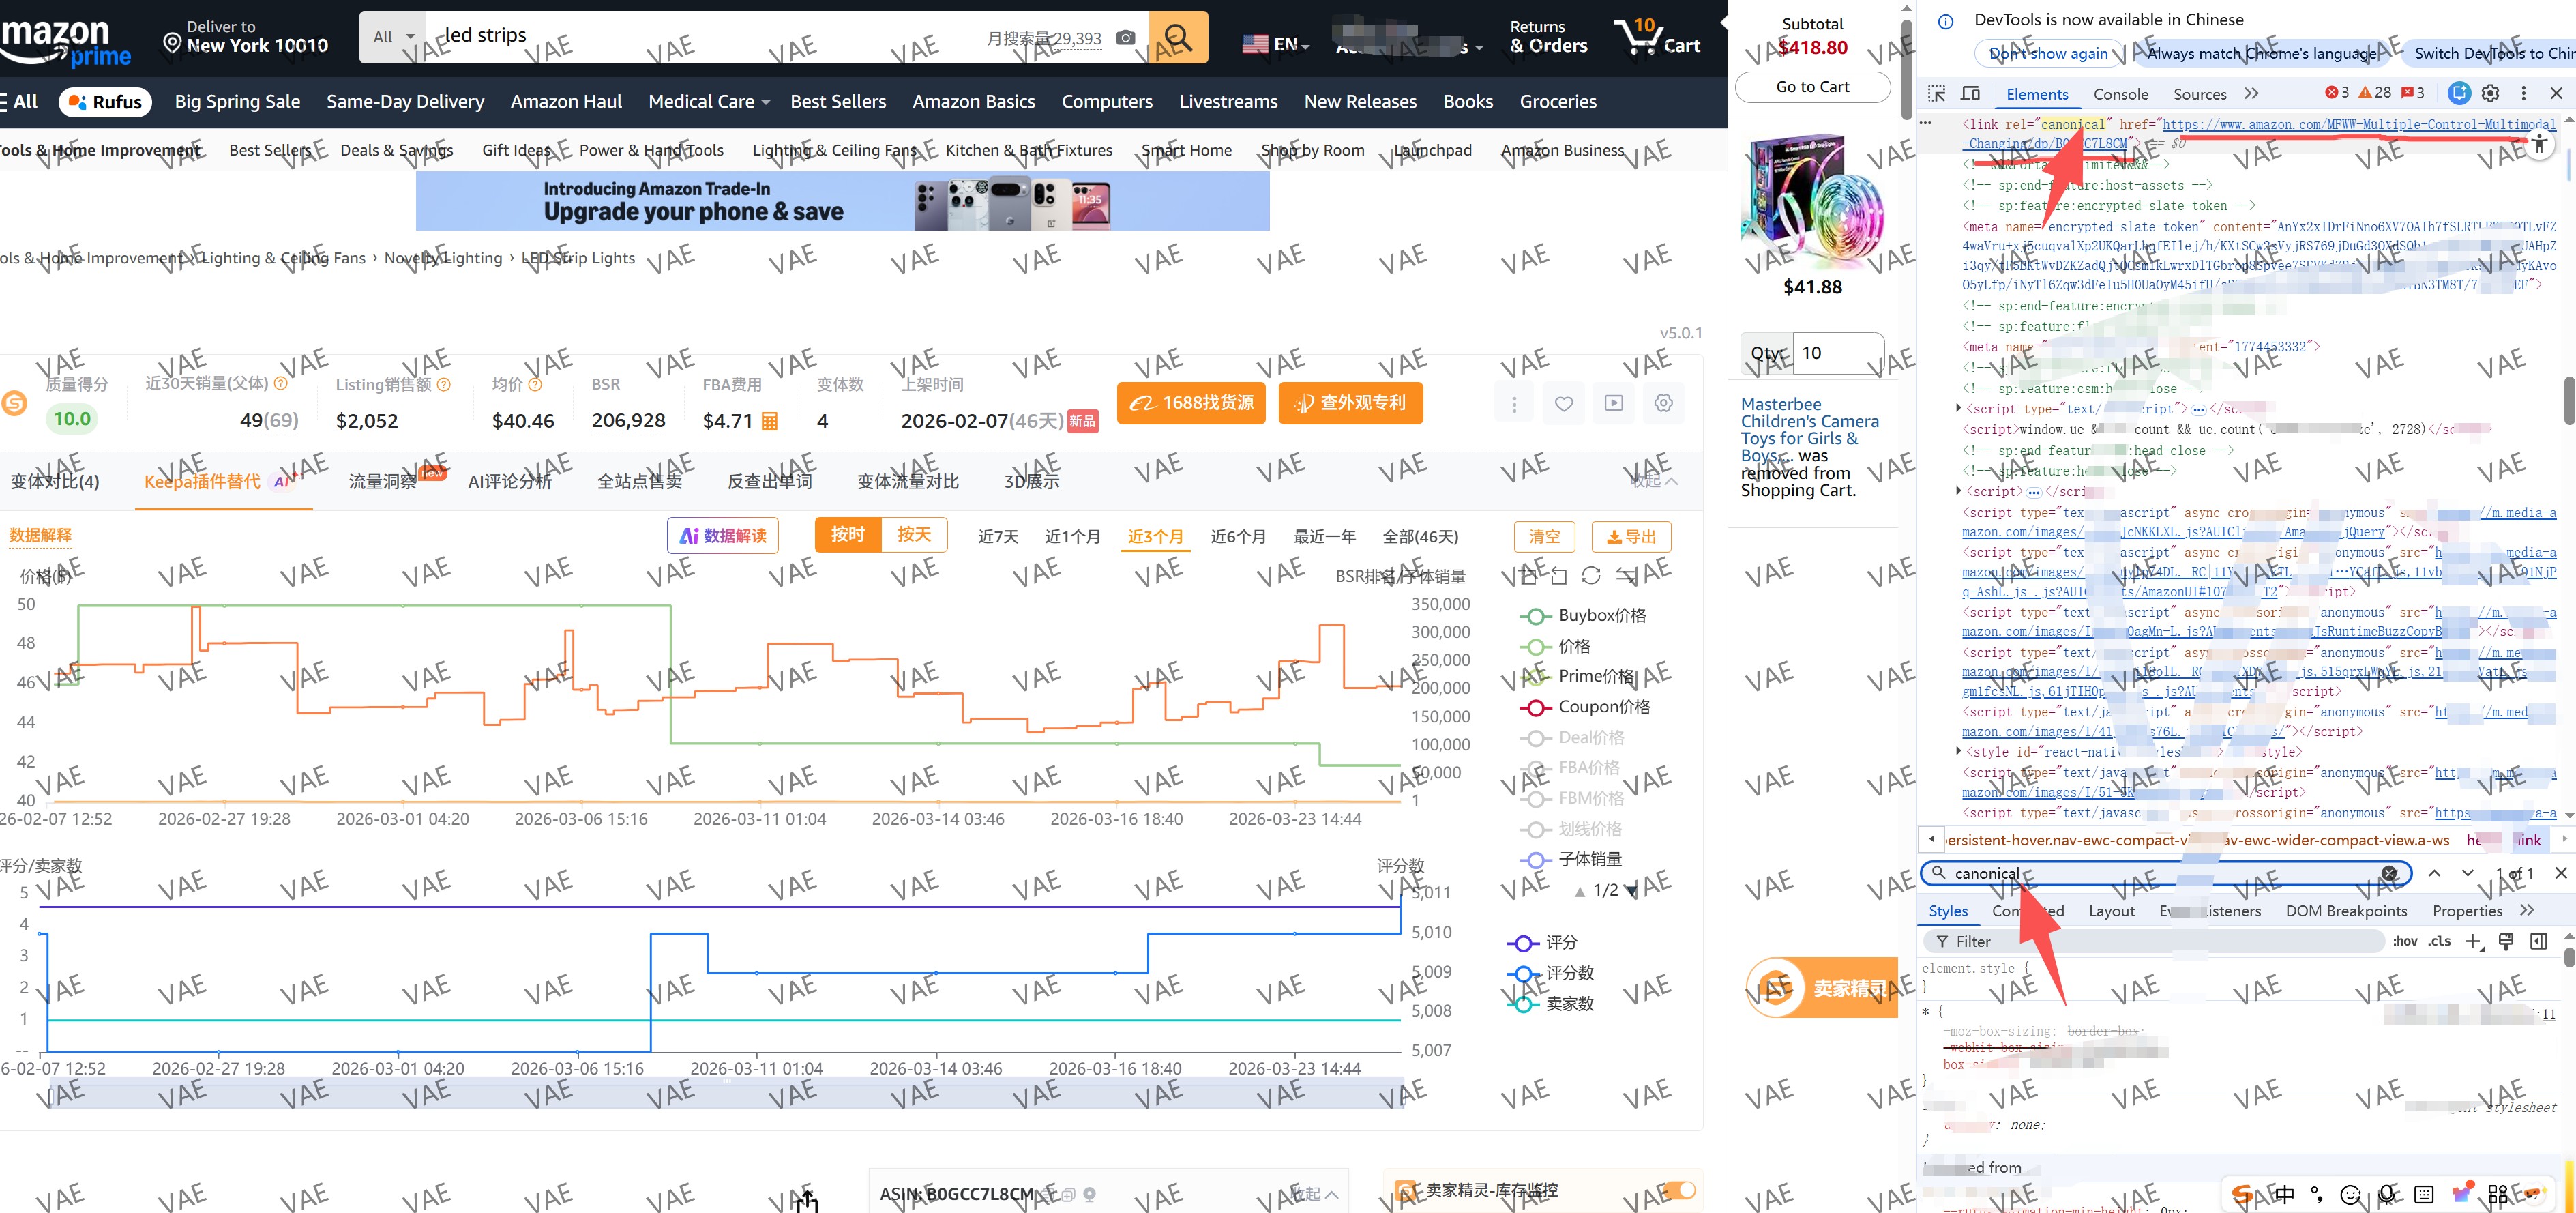
Task: Click the Amazon camera search icon
Action: (1125, 38)
